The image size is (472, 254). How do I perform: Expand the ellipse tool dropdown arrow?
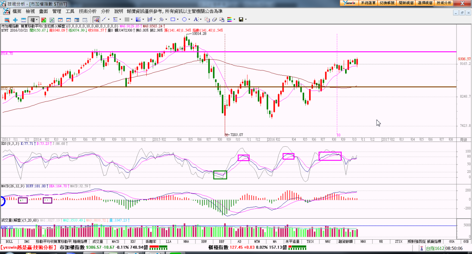click(x=190, y=20)
